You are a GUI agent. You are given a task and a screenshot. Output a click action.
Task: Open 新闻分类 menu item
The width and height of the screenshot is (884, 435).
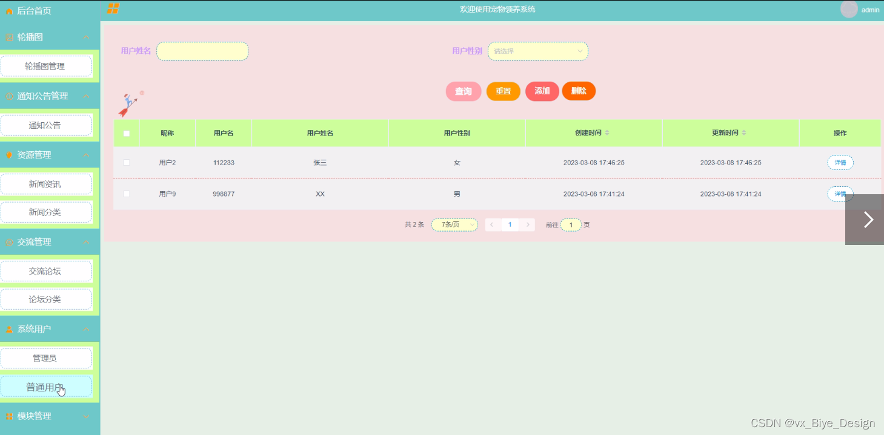(x=46, y=212)
